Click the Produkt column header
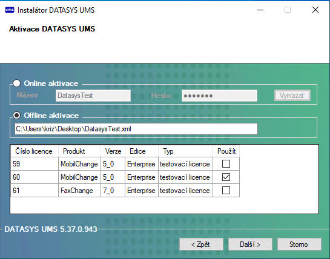The width and height of the screenshot is (330, 259). [79, 151]
